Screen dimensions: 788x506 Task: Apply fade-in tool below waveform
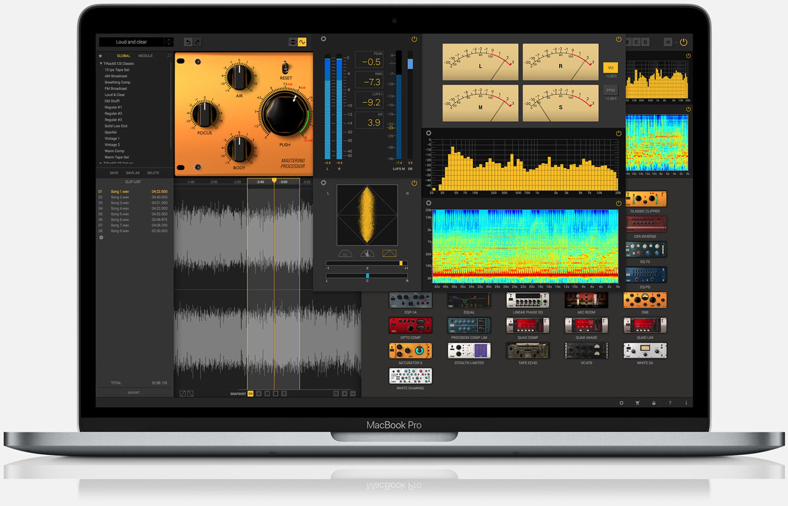[183, 394]
